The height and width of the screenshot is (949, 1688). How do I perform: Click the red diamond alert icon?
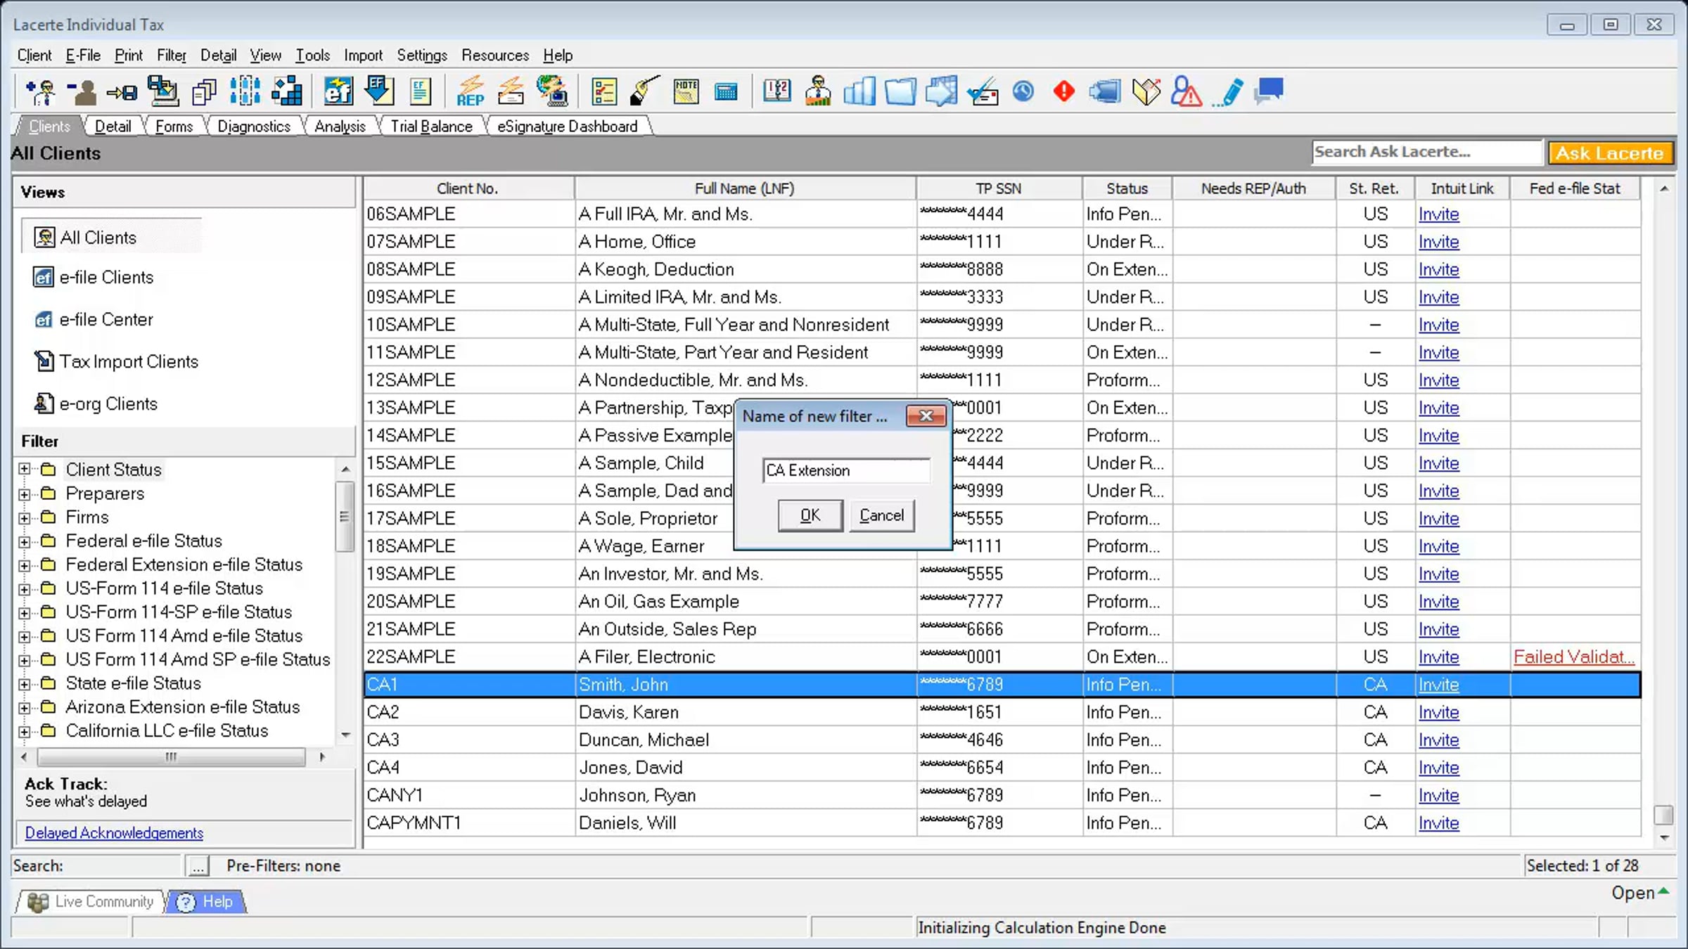click(x=1063, y=91)
